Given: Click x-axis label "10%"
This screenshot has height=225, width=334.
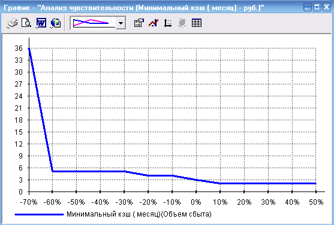Looking at the screenshot, I should pos(220,202).
